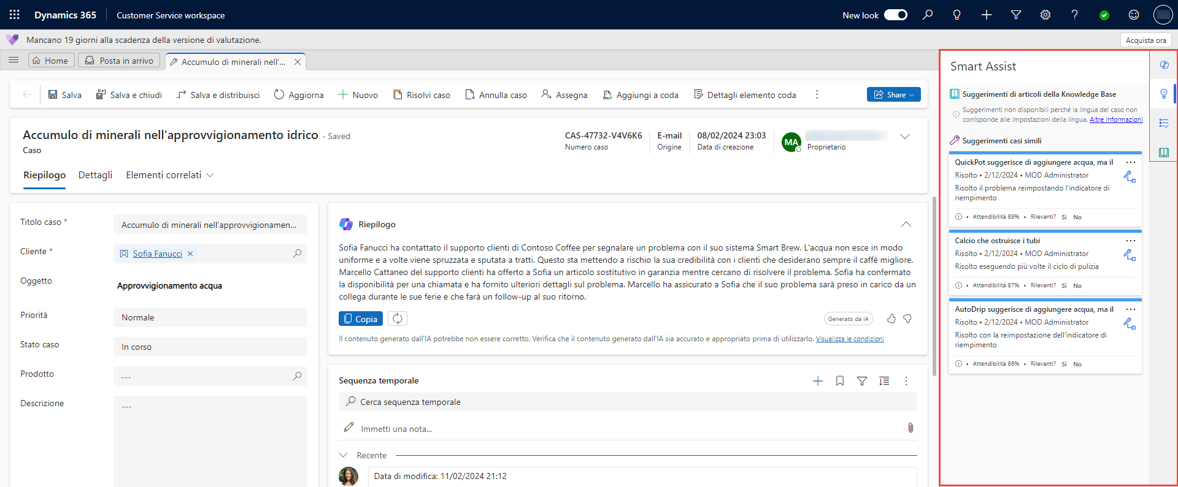Click the Descrizione text area
The image size is (1178, 487).
210,441
